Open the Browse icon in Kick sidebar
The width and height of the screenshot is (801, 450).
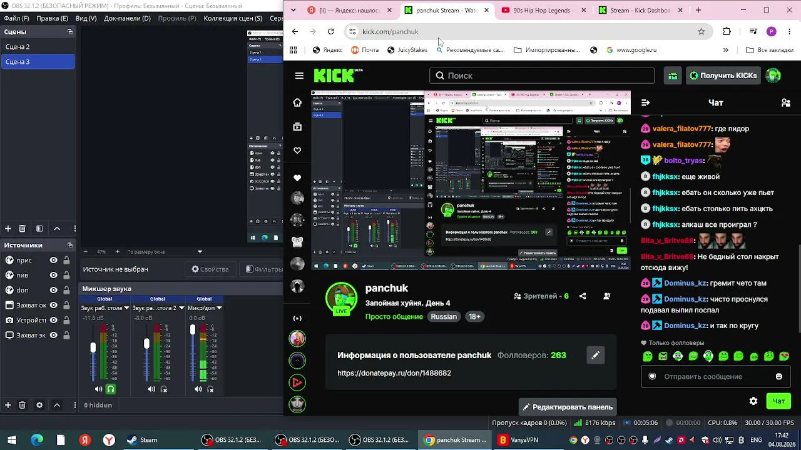pos(297,127)
